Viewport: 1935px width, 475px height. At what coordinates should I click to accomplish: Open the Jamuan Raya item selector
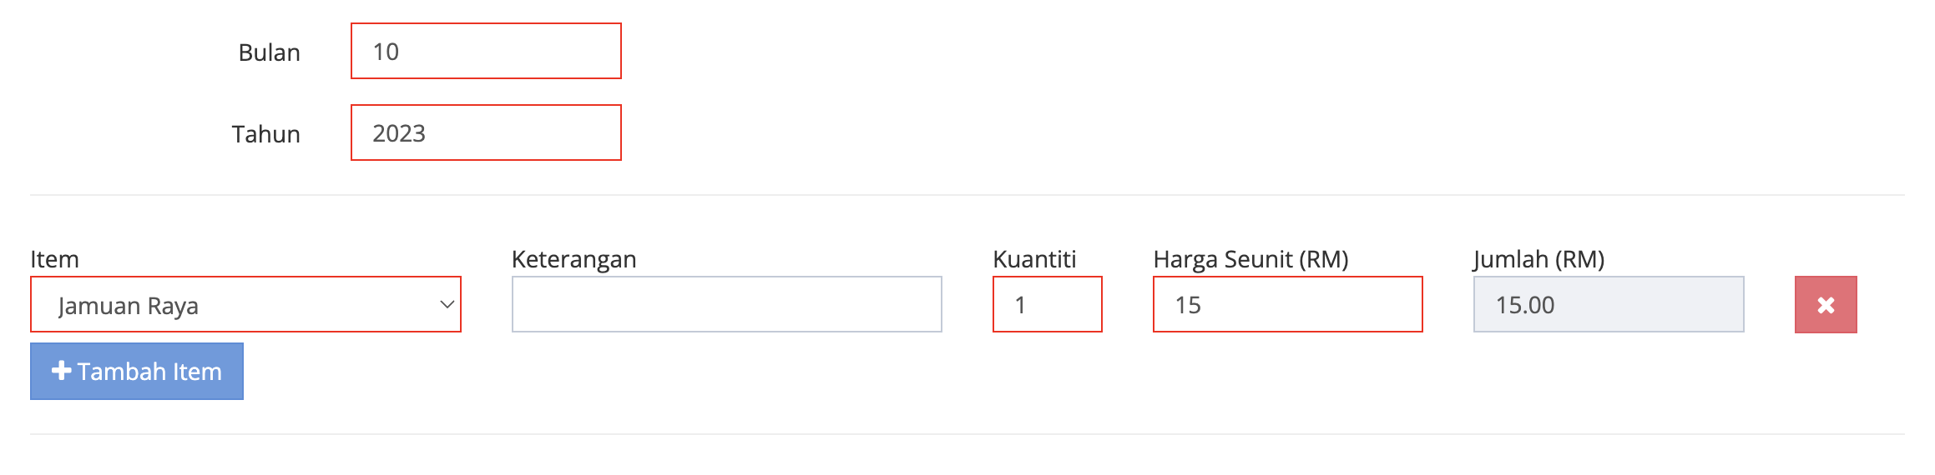[234, 305]
